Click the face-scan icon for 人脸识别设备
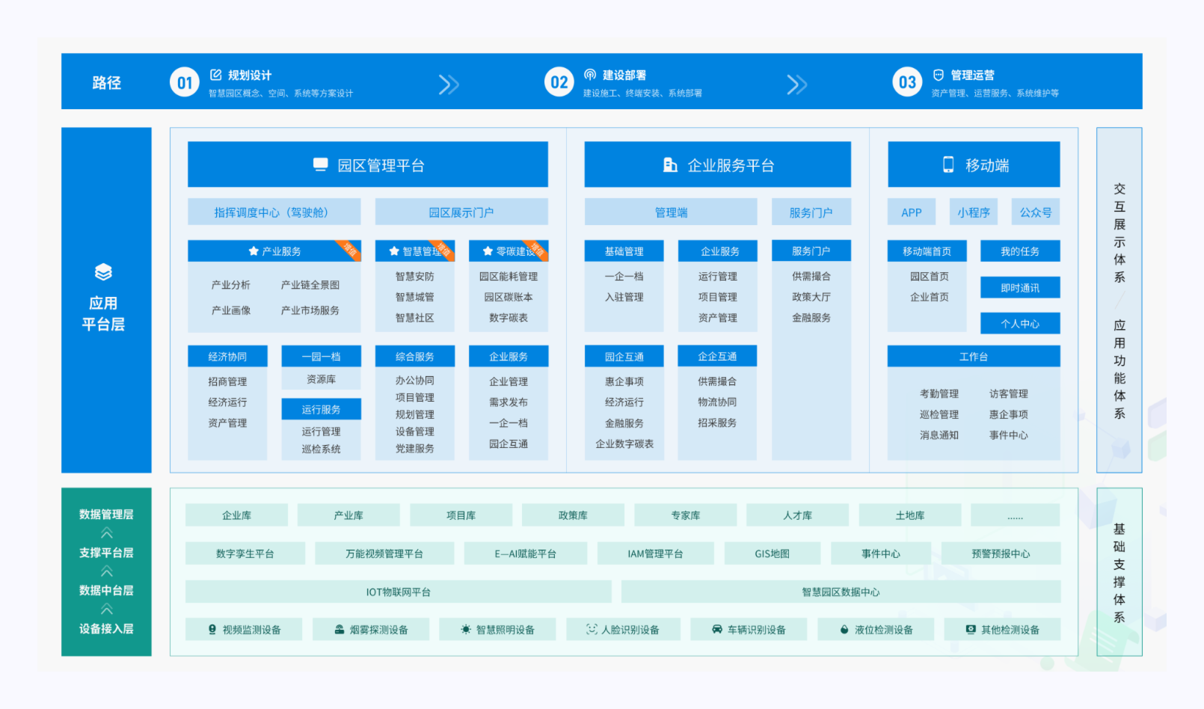Image resolution: width=1204 pixels, height=709 pixels. pyautogui.click(x=592, y=630)
